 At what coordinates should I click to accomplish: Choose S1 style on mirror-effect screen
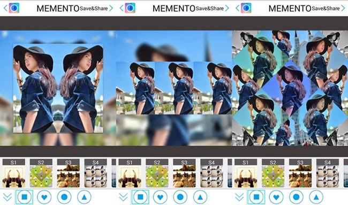pos(14,173)
